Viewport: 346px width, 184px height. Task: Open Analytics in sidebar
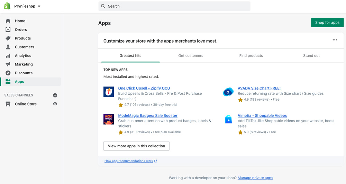click(23, 56)
